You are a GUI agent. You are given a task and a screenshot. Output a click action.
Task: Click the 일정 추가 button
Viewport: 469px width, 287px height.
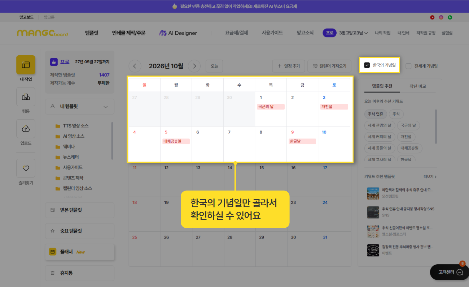289,66
